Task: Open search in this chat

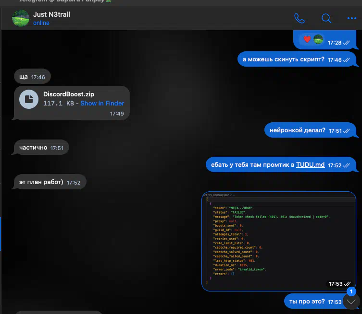Action: [326, 19]
